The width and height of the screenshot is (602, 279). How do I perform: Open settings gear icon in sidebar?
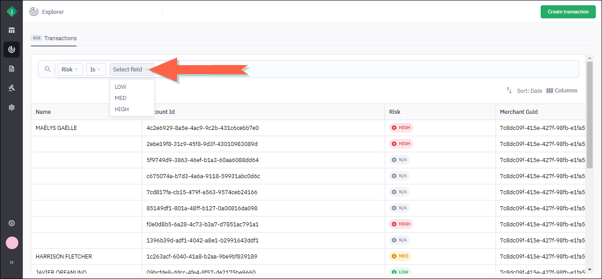[x=12, y=107]
